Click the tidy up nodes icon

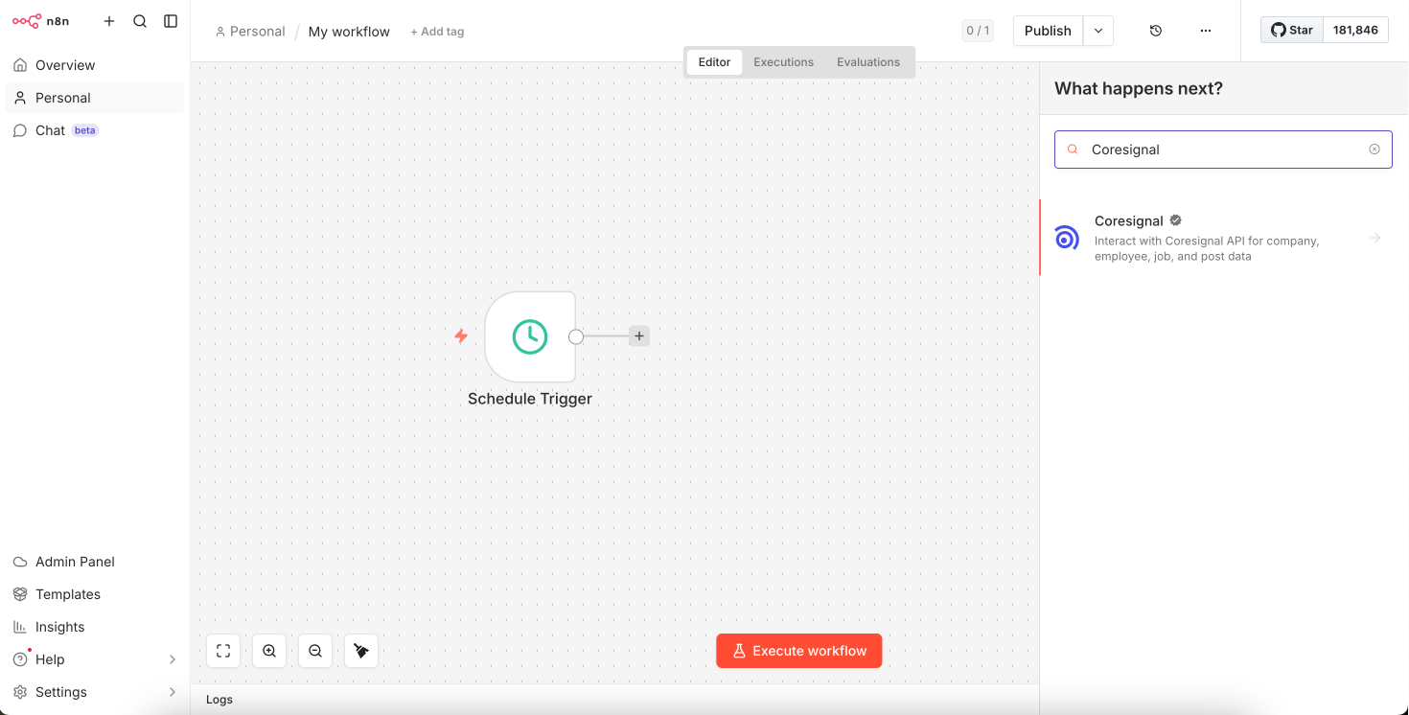(361, 651)
